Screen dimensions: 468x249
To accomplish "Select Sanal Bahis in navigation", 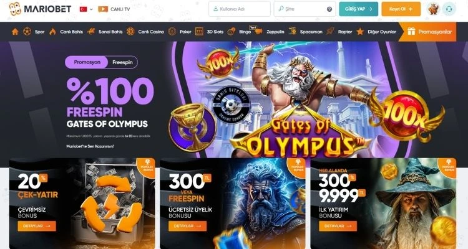I will 110,32.
